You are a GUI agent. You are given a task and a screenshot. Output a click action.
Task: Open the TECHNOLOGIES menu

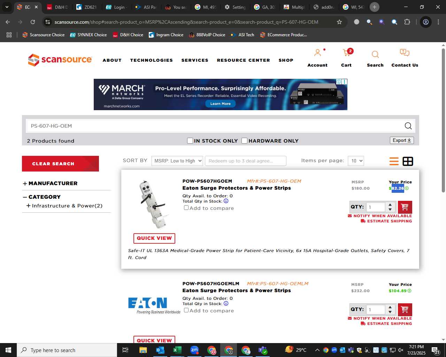click(152, 60)
